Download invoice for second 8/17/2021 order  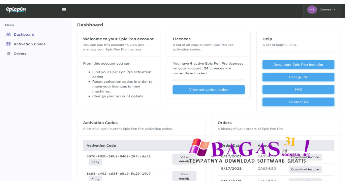pos(305,169)
